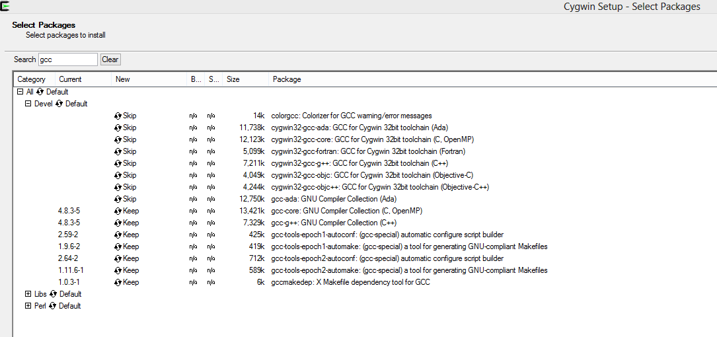This screenshot has height=337, width=717.
Task: Click current version 4.8.3-5 of gcc-core
Action: 69,211
